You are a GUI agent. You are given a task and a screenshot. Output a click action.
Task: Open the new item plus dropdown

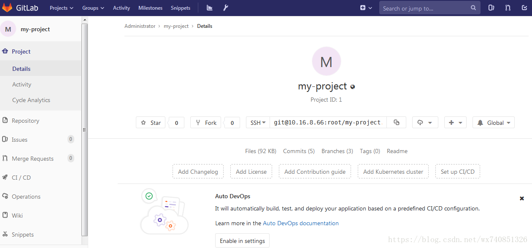[x=366, y=8]
